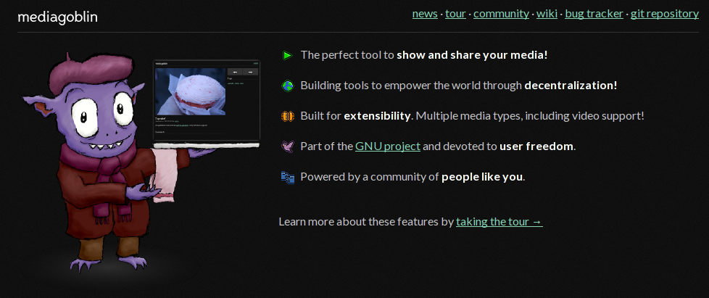Image resolution: width=709 pixels, height=298 pixels.
Task: Click the 'extensibility' bold text
Action: pos(377,116)
